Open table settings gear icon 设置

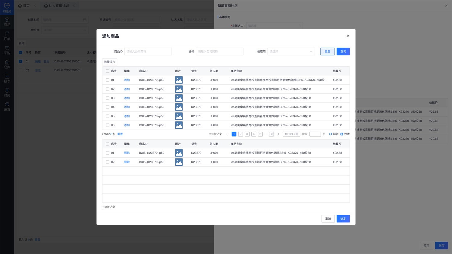342,134
